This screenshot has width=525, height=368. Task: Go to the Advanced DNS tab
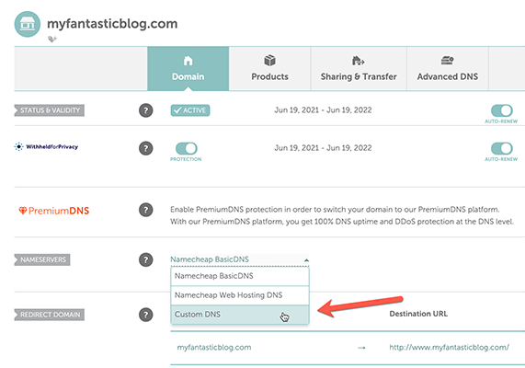tap(448, 69)
